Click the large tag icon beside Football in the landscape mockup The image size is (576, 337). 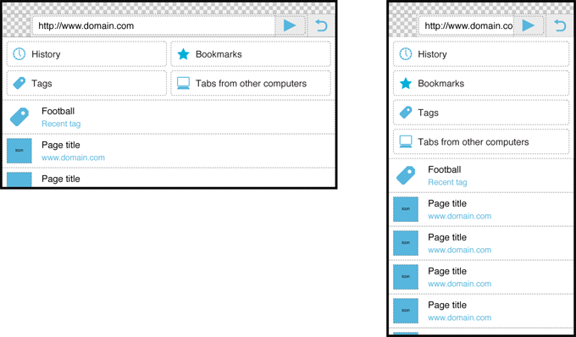click(x=19, y=117)
